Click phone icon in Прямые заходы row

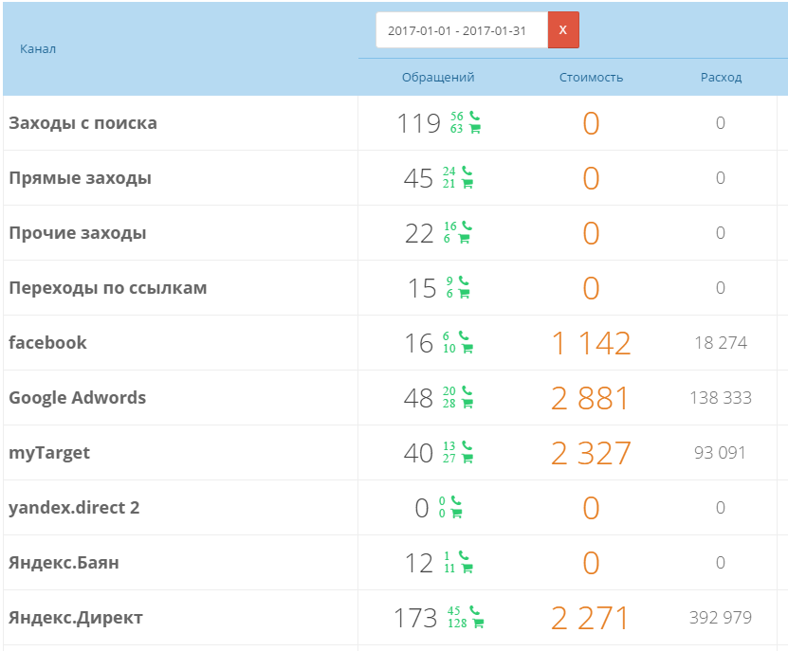(467, 171)
